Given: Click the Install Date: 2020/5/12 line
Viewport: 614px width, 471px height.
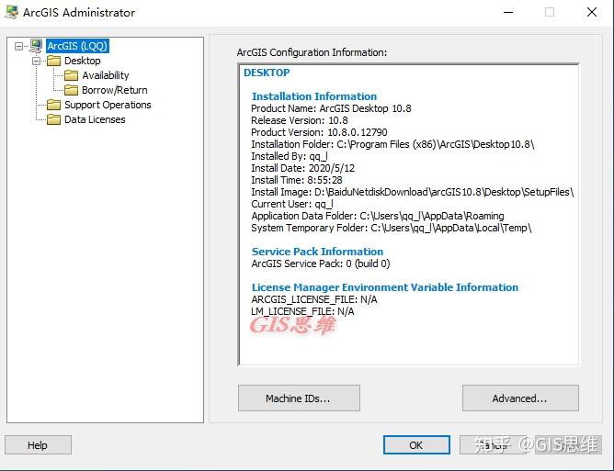Looking at the screenshot, I should [303, 168].
